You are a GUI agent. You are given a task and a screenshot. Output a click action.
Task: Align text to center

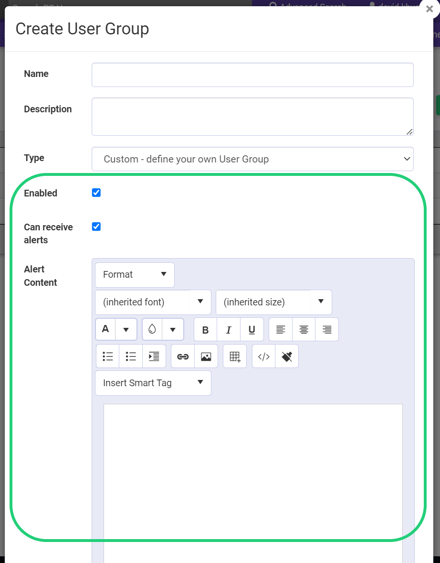(304, 329)
